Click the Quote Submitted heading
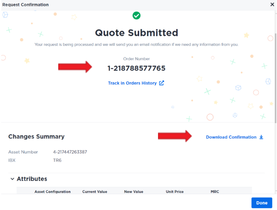The image size is (277, 210). [136, 33]
